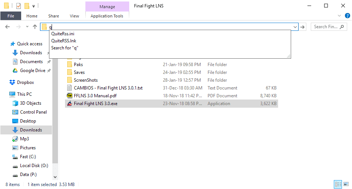Image resolution: width=352 pixels, height=189 pixels.
Task: Switch to the Share ribbon tab
Action: pos(53,16)
